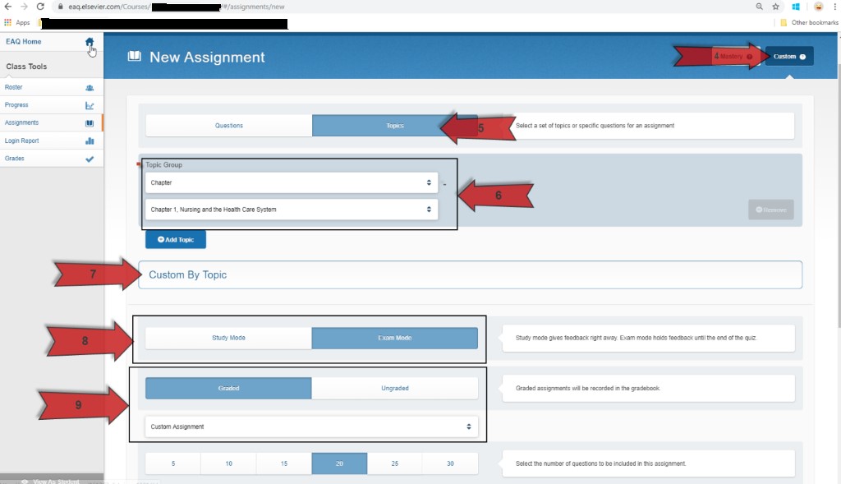Switch to Study Mode
The height and width of the screenshot is (484, 841).
point(228,337)
